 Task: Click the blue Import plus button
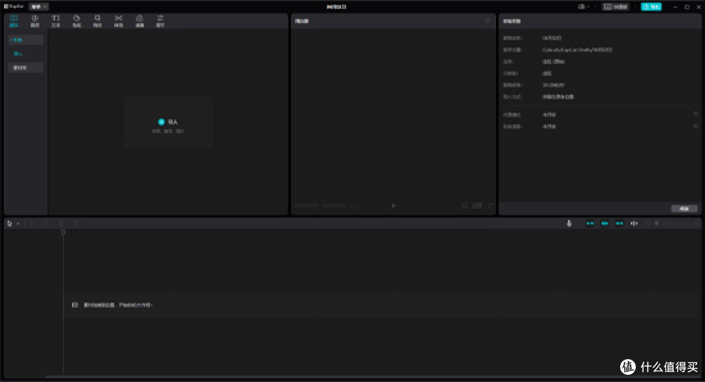coord(161,122)
